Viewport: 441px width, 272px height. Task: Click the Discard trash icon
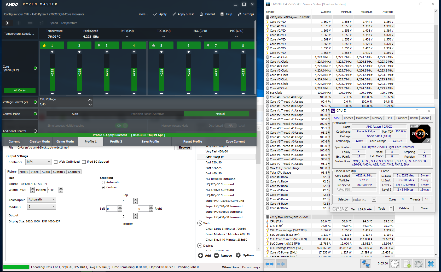tap(201, 14)
